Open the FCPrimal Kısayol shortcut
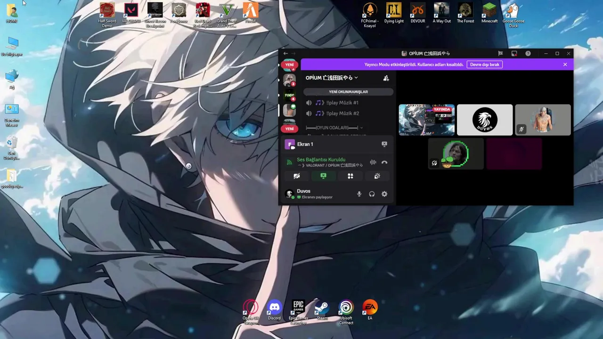This screenshot has width=603, height=339. pyautogui.click(x=370, y=14)
